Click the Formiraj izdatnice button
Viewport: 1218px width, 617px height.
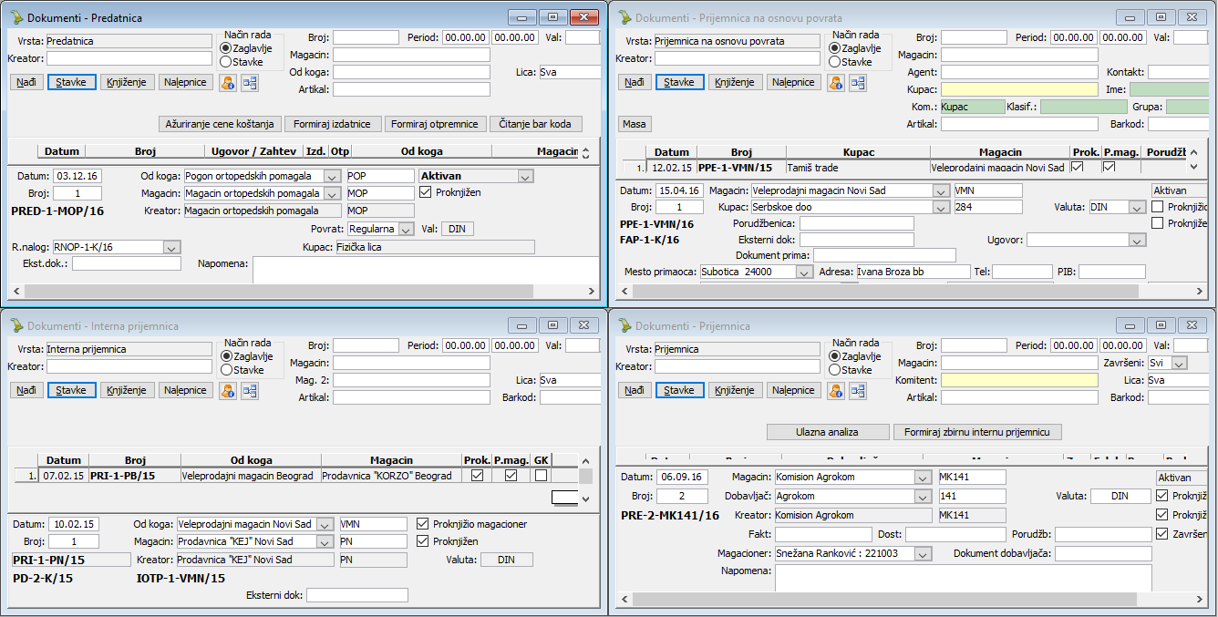tap(334, 124)
